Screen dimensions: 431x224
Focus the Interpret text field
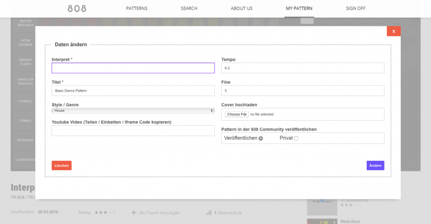coord(133,68)
